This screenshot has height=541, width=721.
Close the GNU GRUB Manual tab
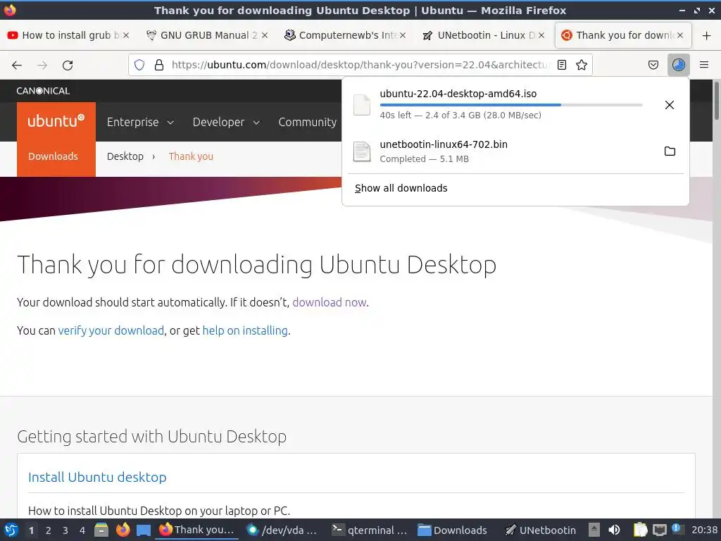click(265, 35)
